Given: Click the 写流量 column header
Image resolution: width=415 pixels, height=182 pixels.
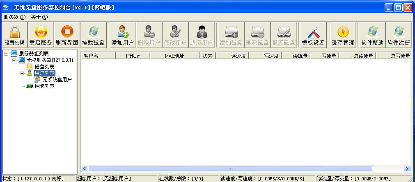Looking at the screenshot, I should (324, 56).
